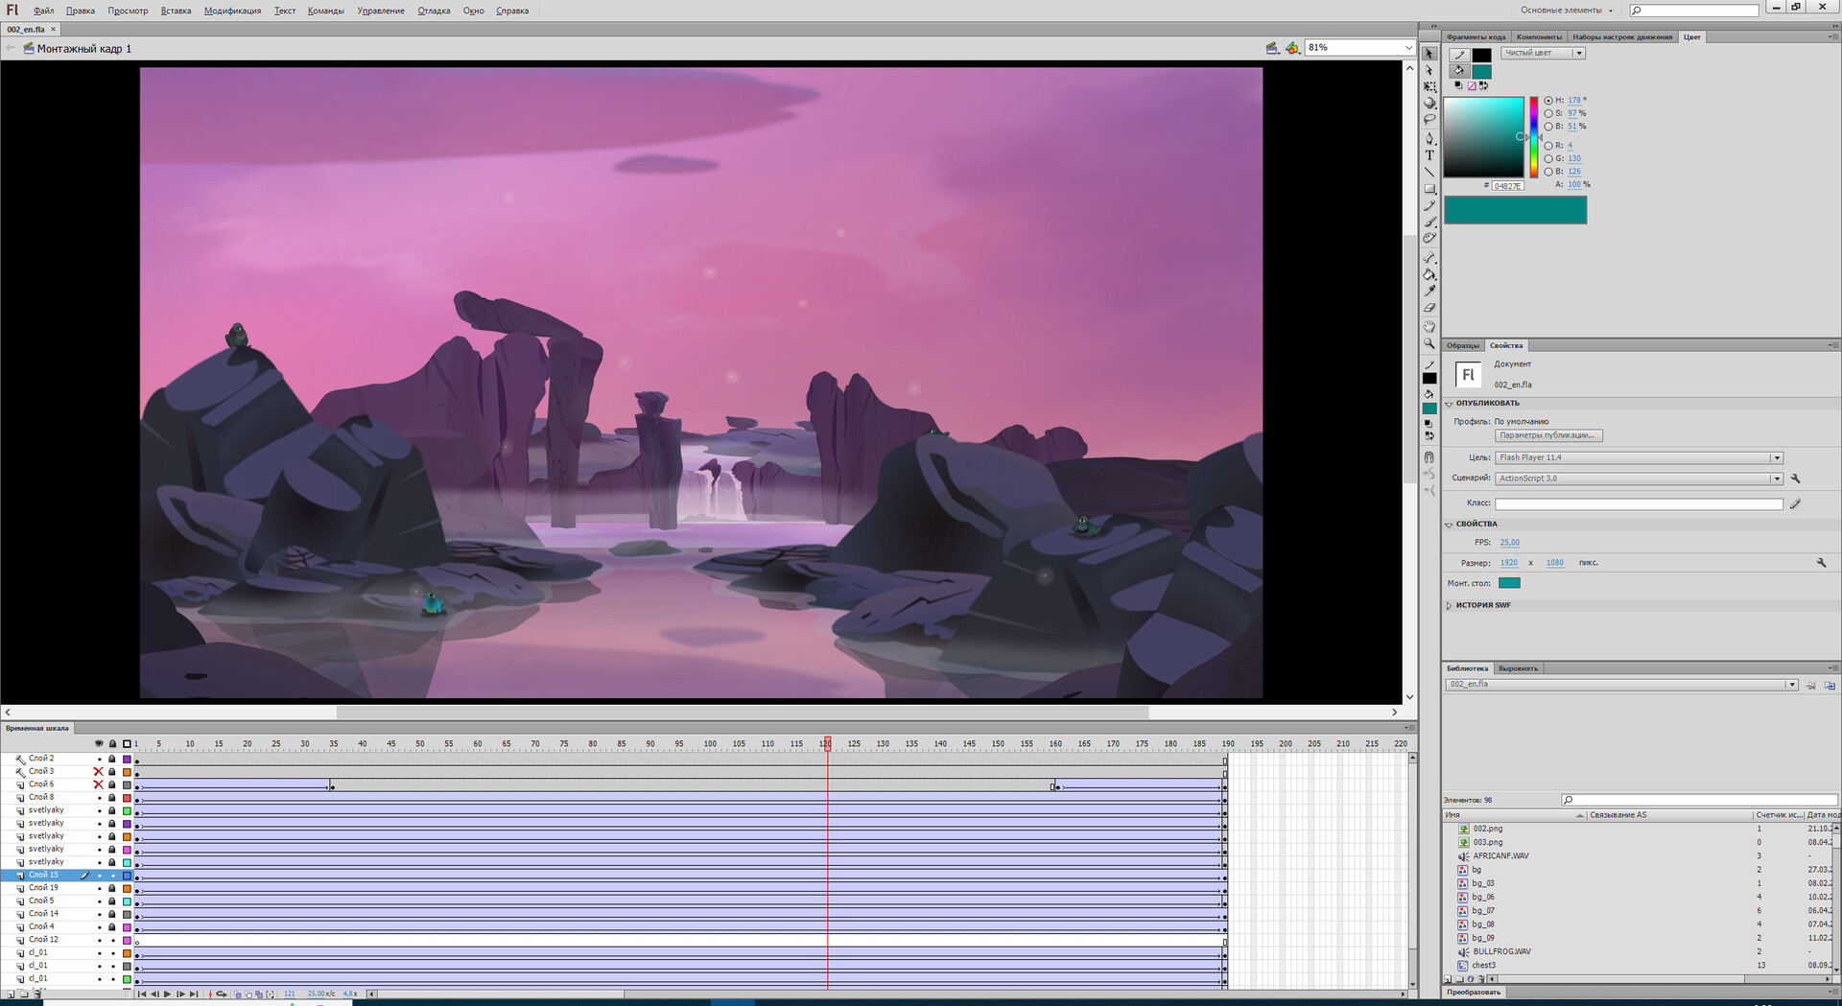
Task: Collapse the СВОЙСТВА section
Action: (x=1449, y=525)
